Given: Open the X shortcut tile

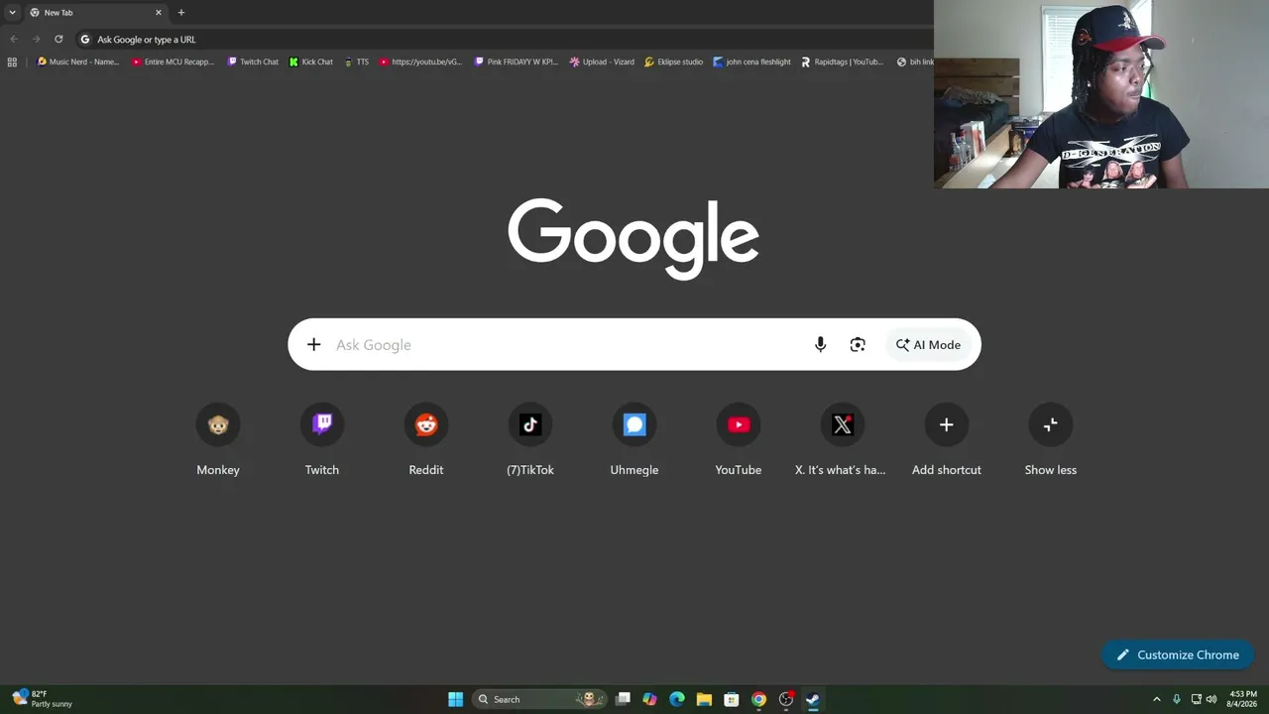Looking at the screenshot, I should pyautogui.click(x=842, y=440).
